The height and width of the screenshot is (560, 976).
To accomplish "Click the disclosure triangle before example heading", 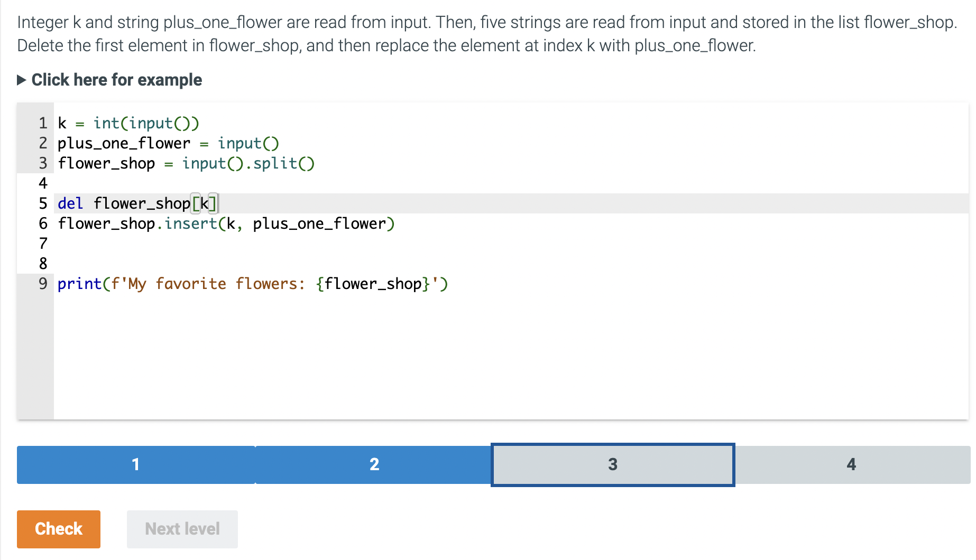I will pos(22,80).
